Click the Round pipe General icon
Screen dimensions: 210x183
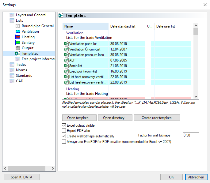[x=18, y=26]
